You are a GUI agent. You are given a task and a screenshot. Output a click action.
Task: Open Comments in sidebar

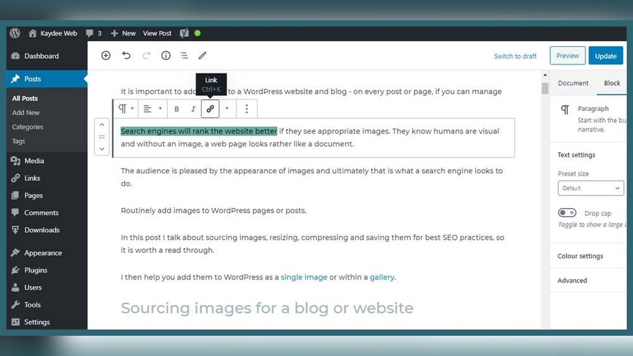[x=46, y=212]
